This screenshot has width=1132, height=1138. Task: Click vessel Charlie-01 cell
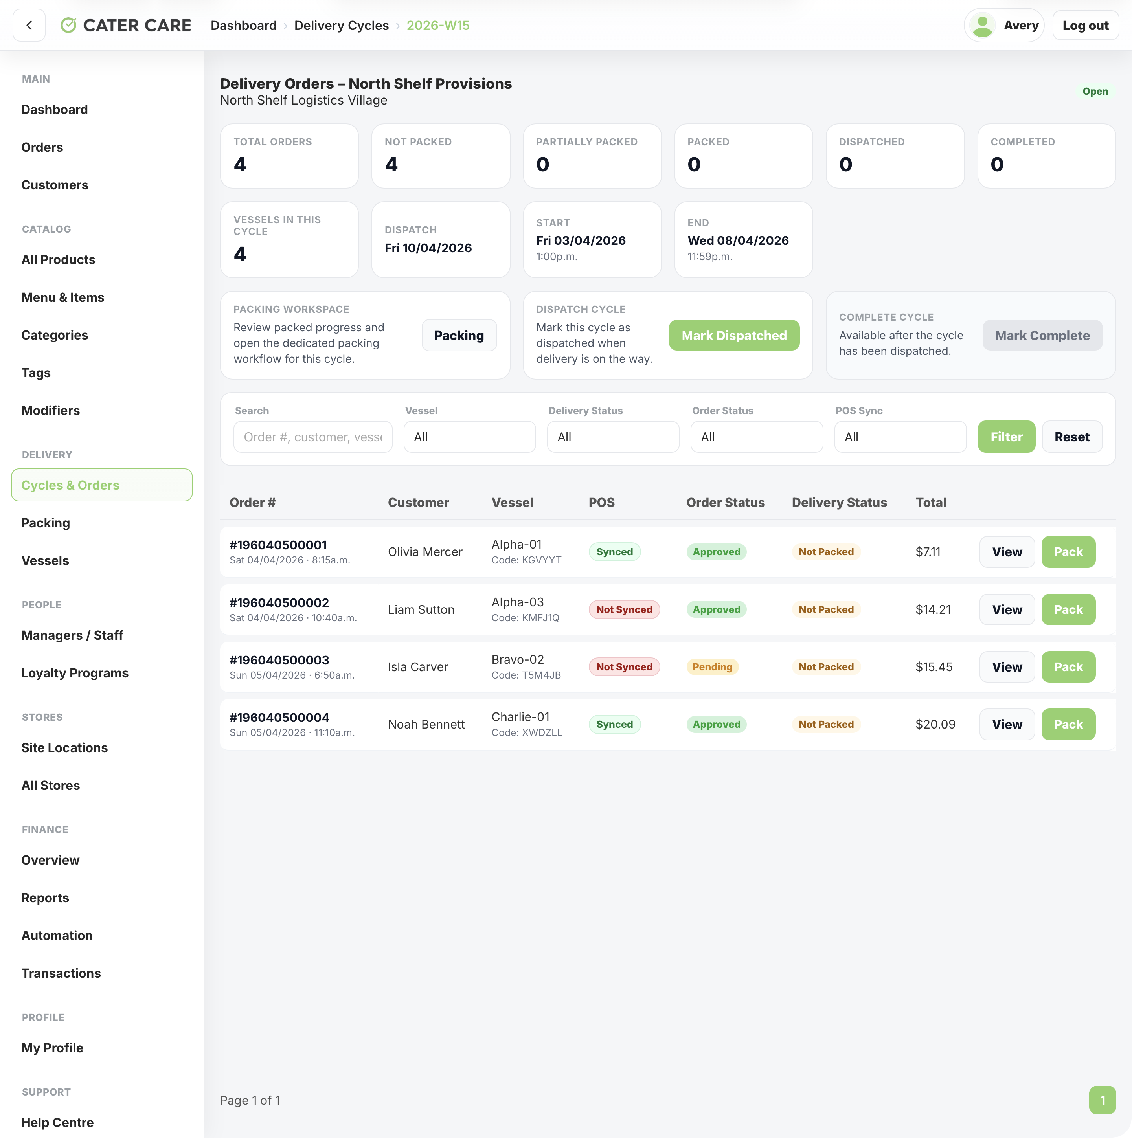point(526,725)
